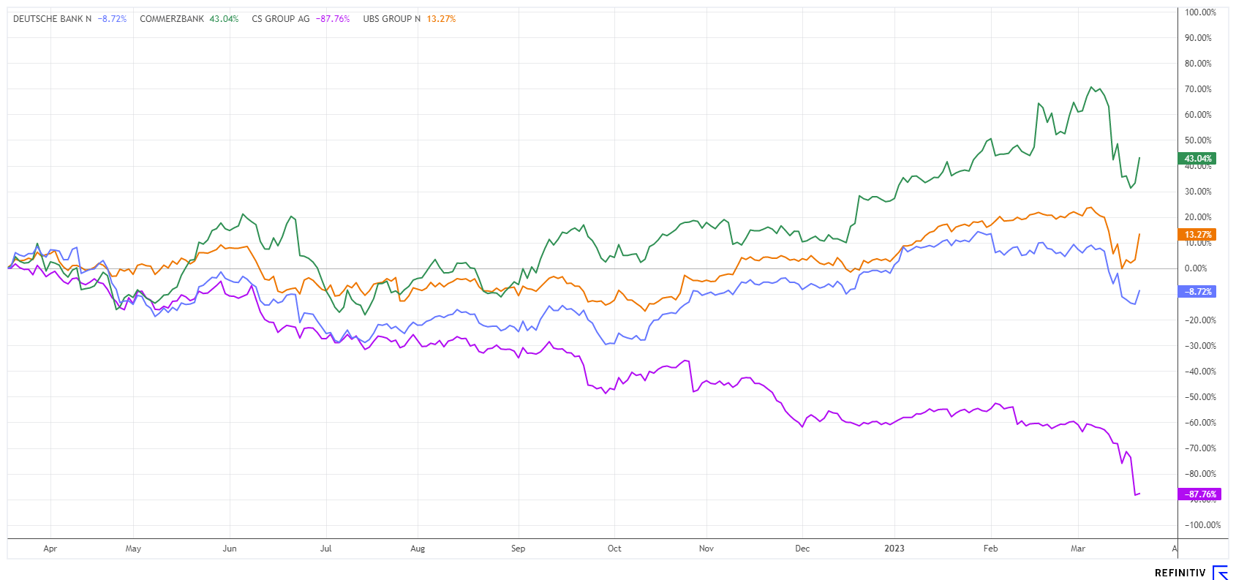Click the 0.00% baseline axis label
Image resolution: width=1236 pixels, height=580 pixels.
1196,268
